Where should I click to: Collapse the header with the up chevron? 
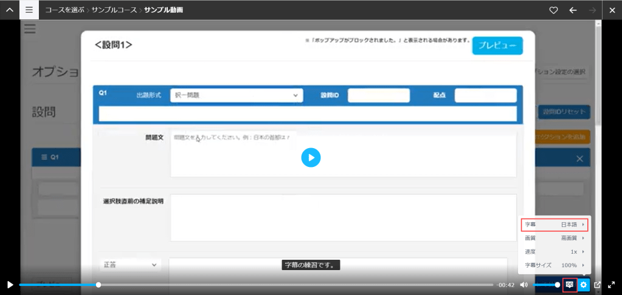10,10
